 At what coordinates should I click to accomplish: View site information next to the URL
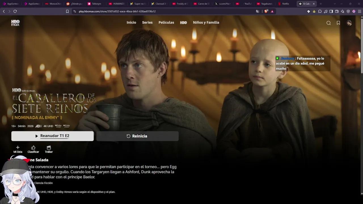coord(75,11)
